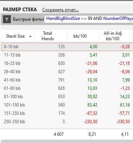The image size is (133, 143).
Task: Select the 250-350 bb row
Action: pyautogui.click(x=67, y=122)
